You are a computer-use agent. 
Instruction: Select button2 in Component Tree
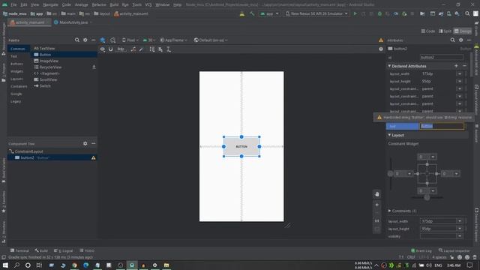(52, 157)
